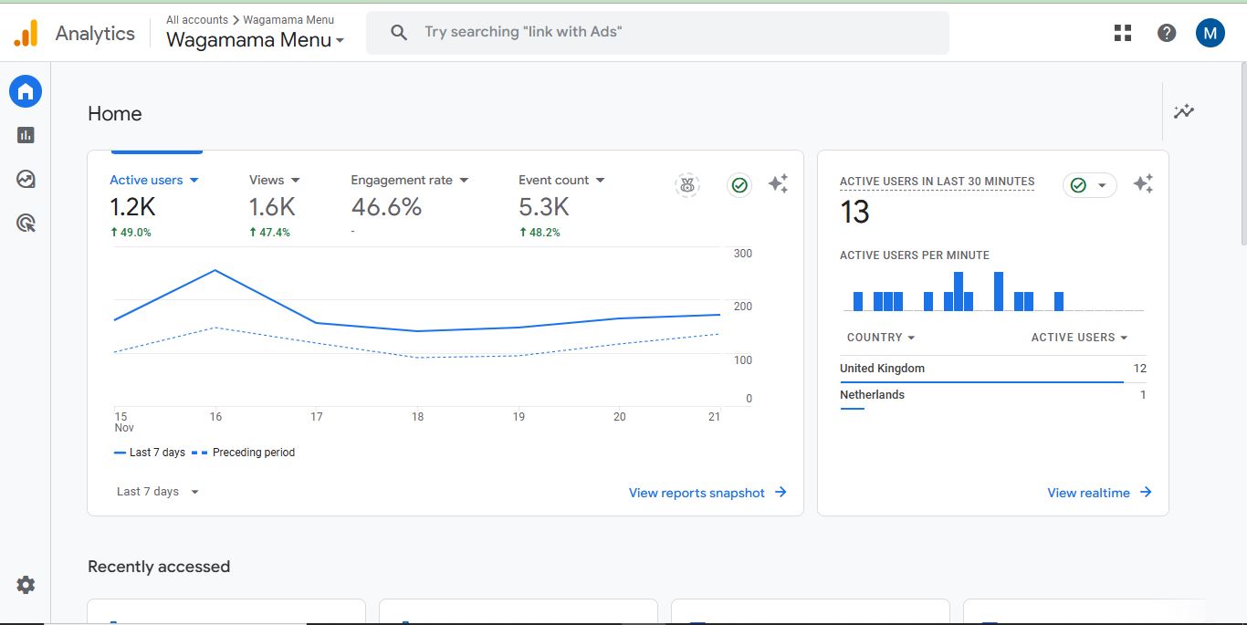The image size is (1247, 625).
Task: Open the ACTIVE USERS column dropdown
Action: point(1080,338)
